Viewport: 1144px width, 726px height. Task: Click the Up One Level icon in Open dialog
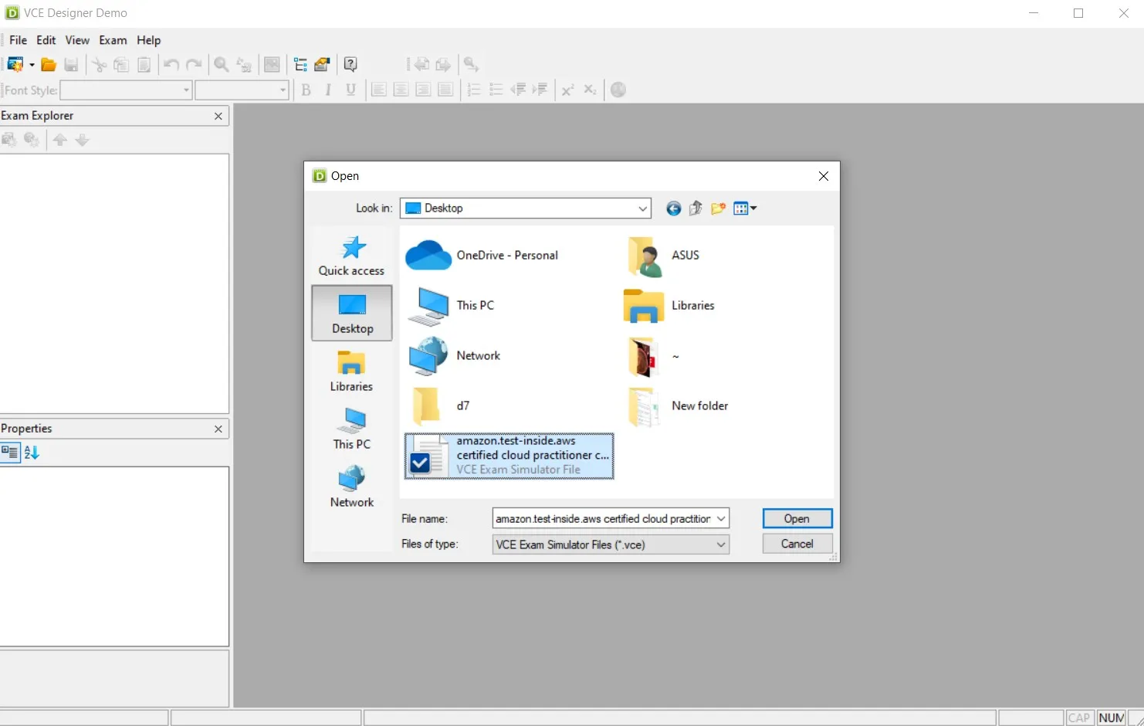695,208
